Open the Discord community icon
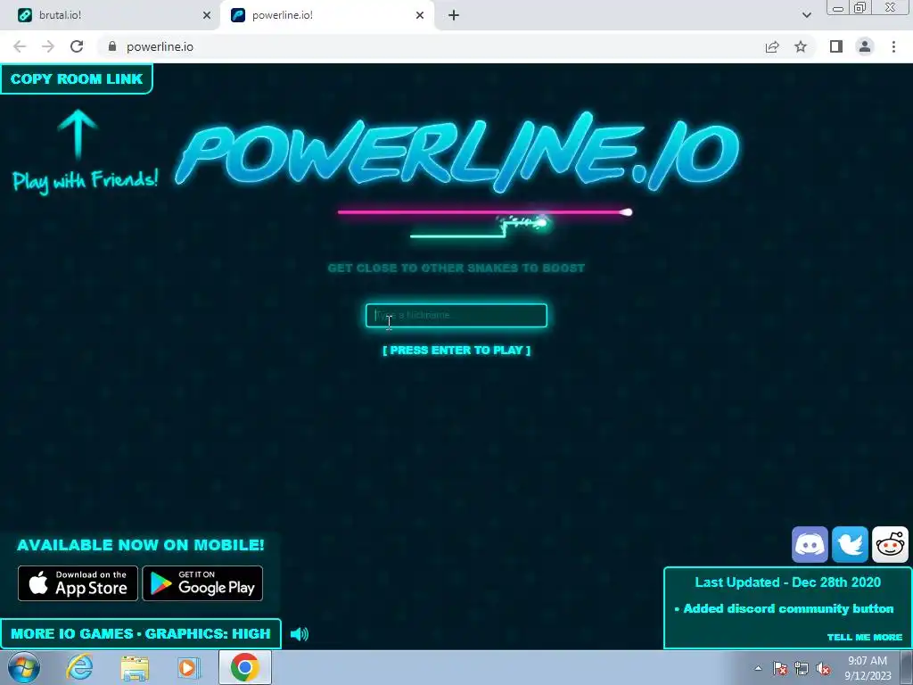 click(810, 545)
